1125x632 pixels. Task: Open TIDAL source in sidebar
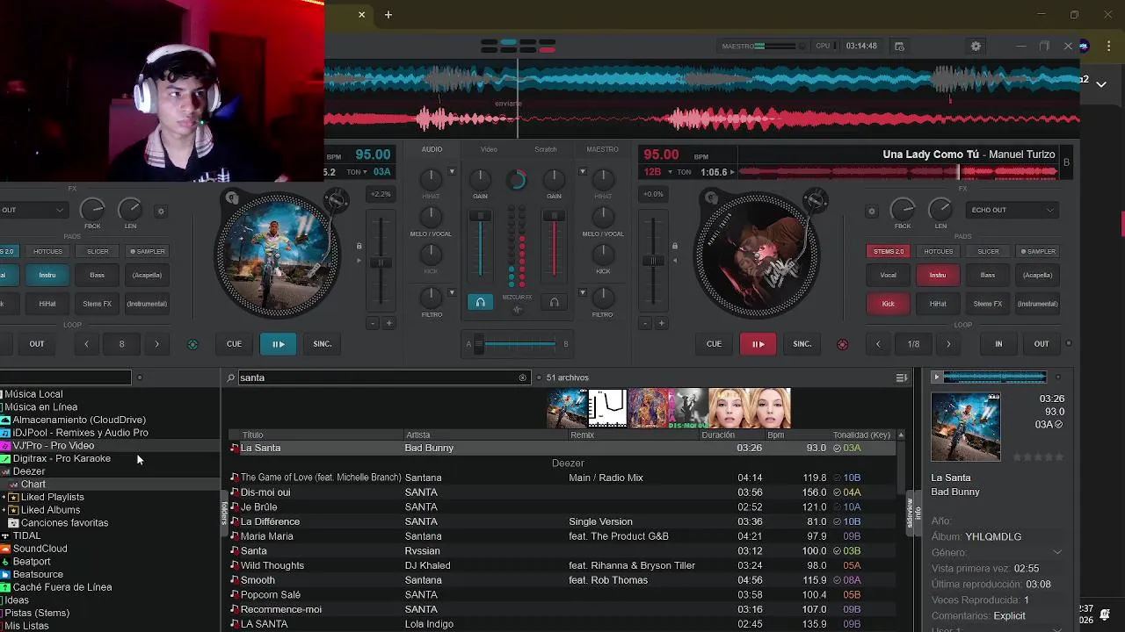click(26, 535)
